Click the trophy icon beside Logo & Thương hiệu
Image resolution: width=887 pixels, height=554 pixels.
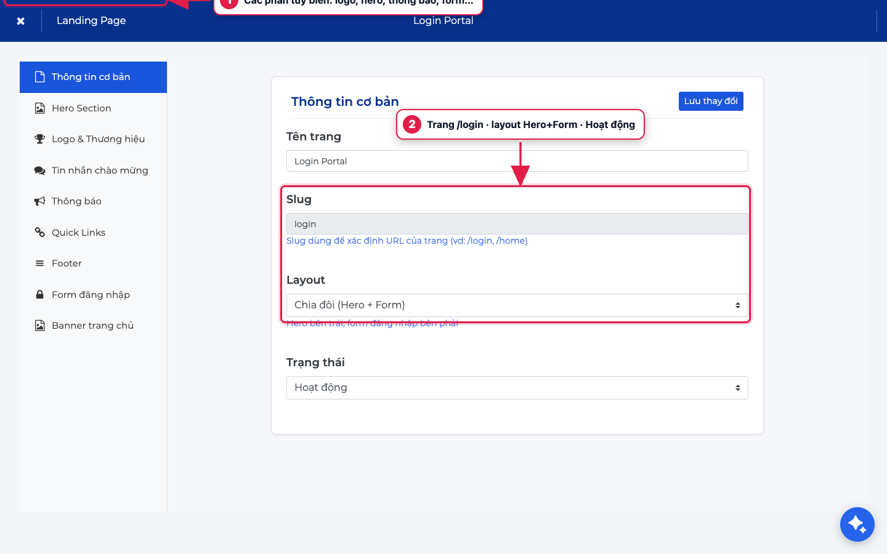40,139
